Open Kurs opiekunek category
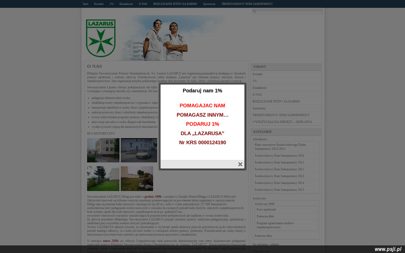This screenshot has width=405, height=253. click(x=266, y=209)
